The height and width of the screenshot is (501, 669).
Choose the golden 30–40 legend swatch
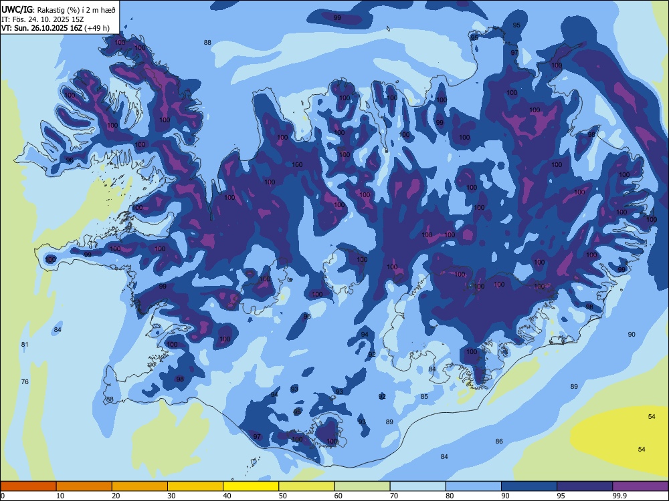pyautogui.click(x=195, y=486)
